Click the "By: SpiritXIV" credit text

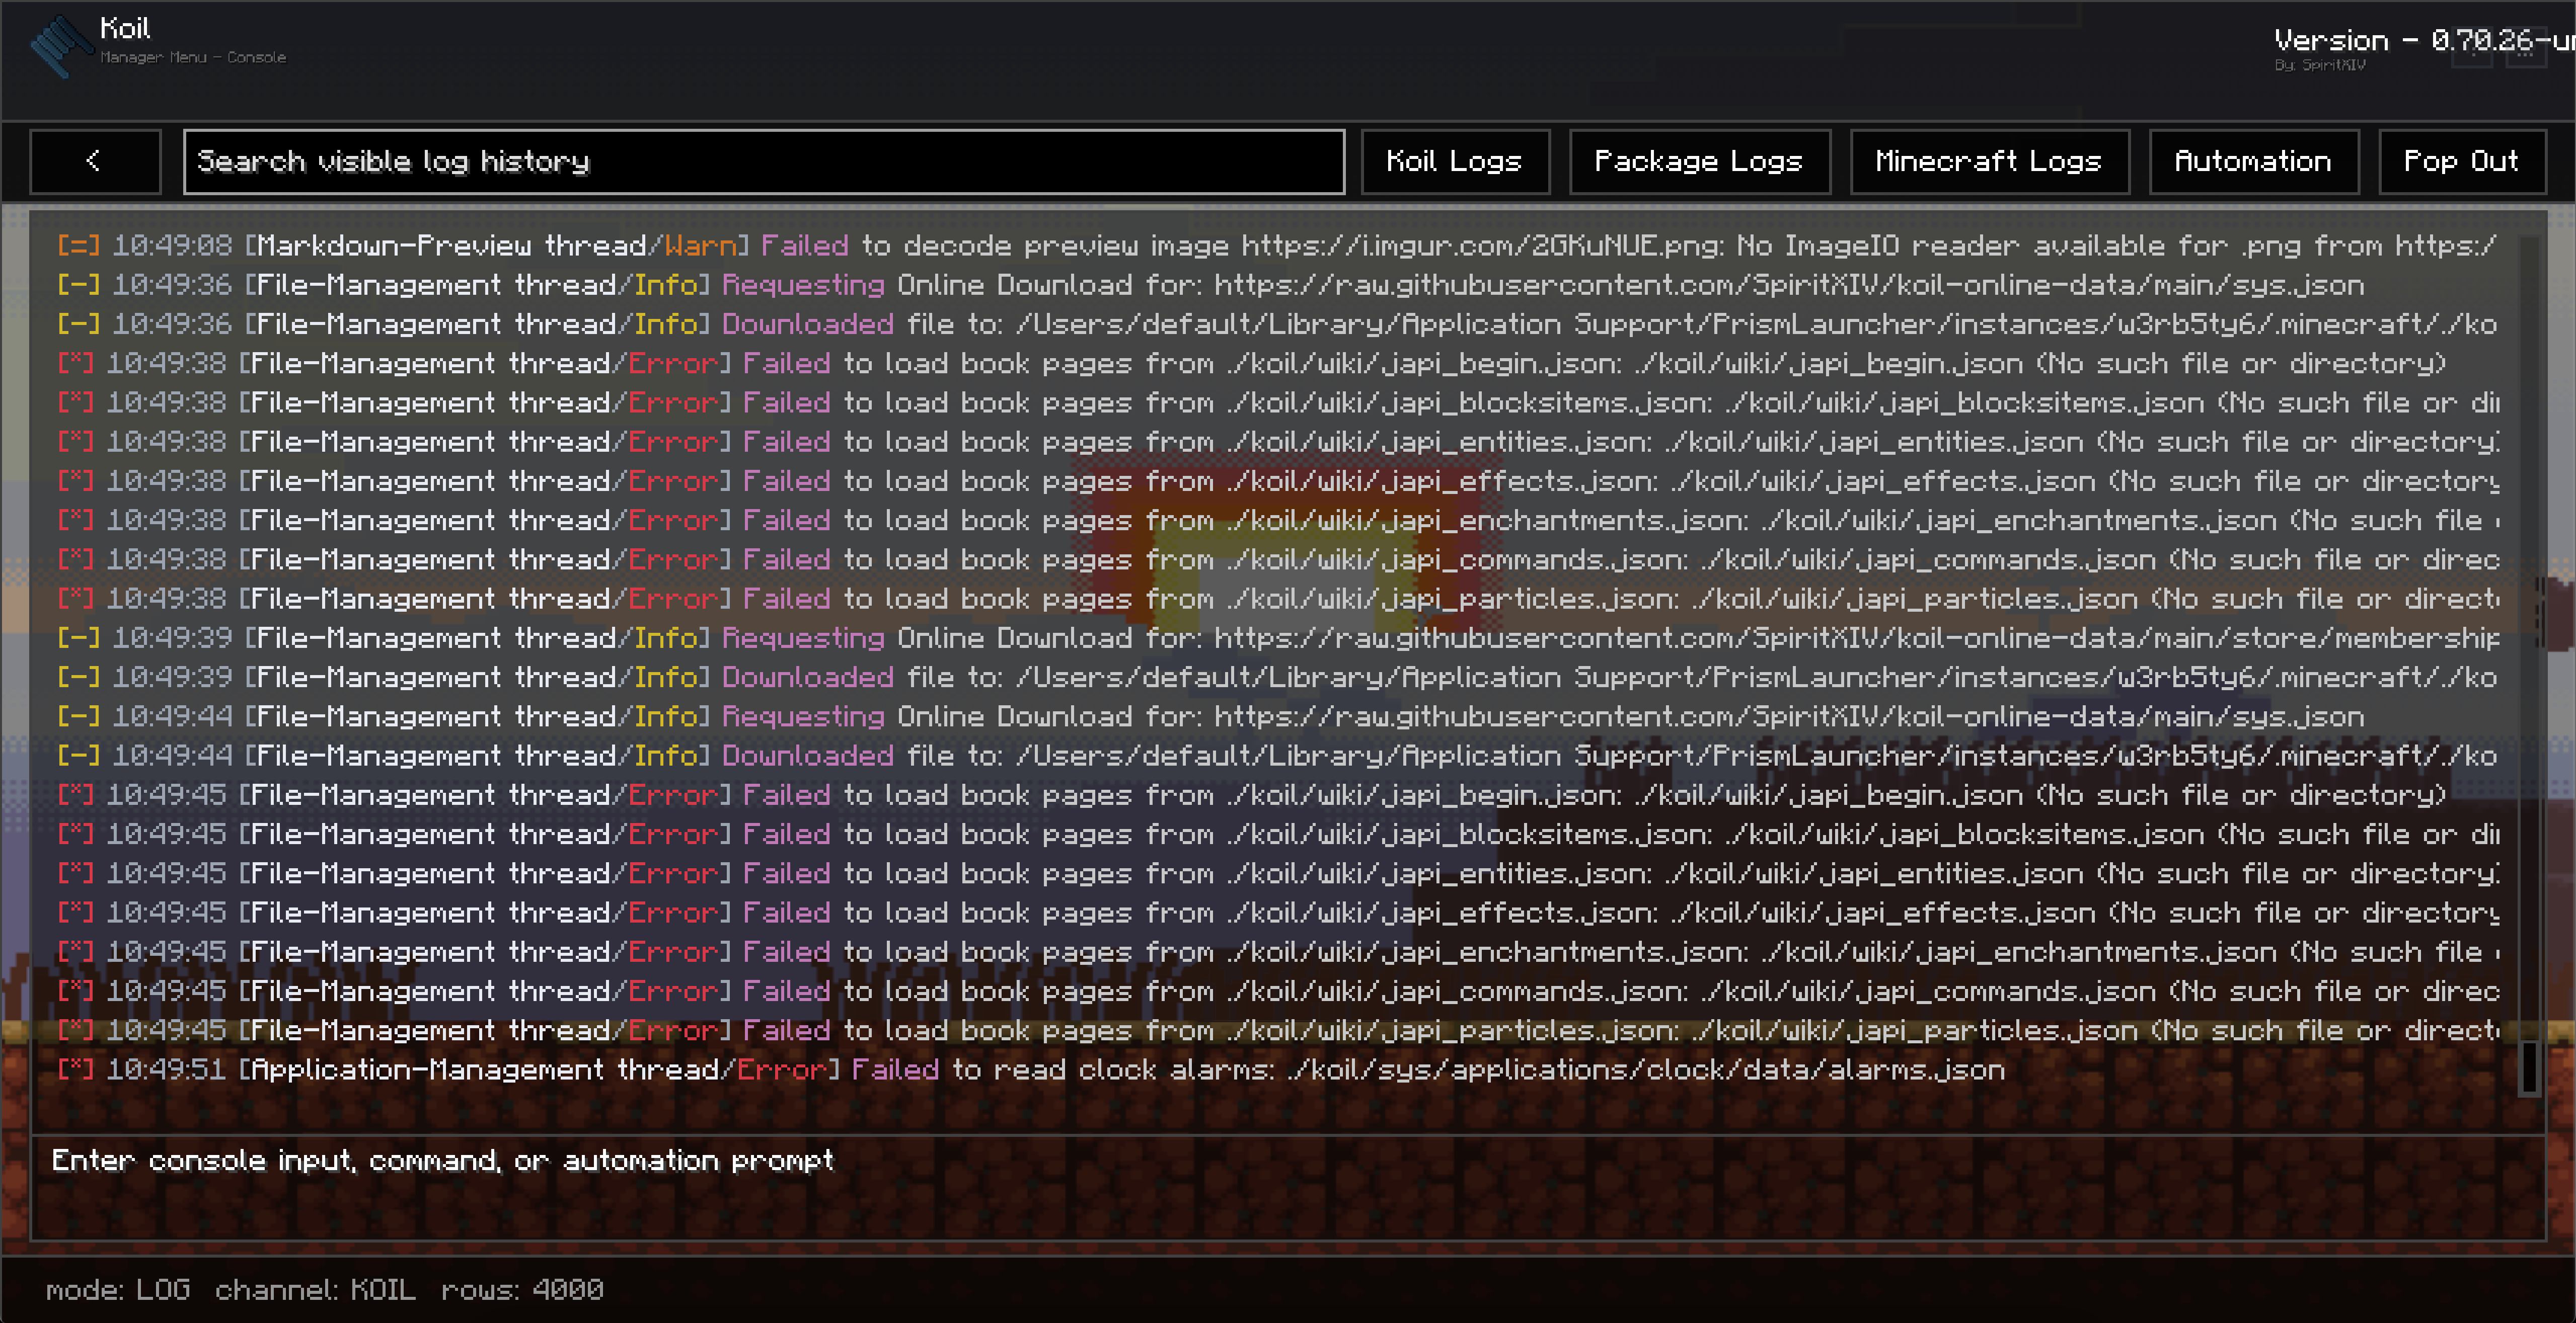(x=2320, y=65)
